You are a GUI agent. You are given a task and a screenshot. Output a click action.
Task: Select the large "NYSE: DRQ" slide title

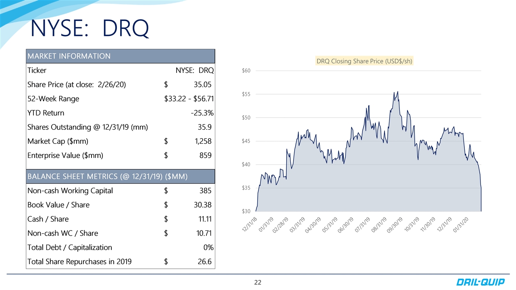[90, 28]
